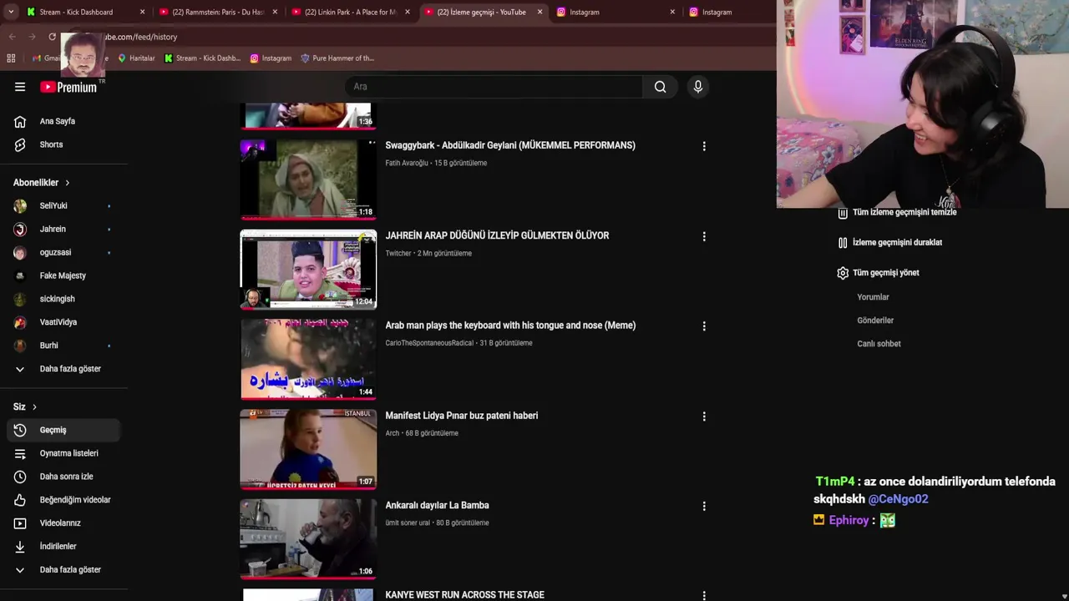Open Beğendiğim videolar liked videos
Image resolution: width=1069 pixels, height=601 pixels.
pyautogui.click(x=63, y=500)
